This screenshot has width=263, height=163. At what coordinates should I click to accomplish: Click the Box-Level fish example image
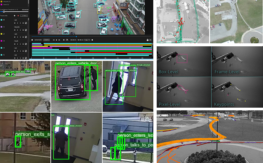point(184,61)
